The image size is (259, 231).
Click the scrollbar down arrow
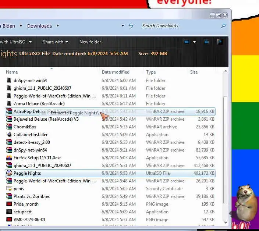226,223
